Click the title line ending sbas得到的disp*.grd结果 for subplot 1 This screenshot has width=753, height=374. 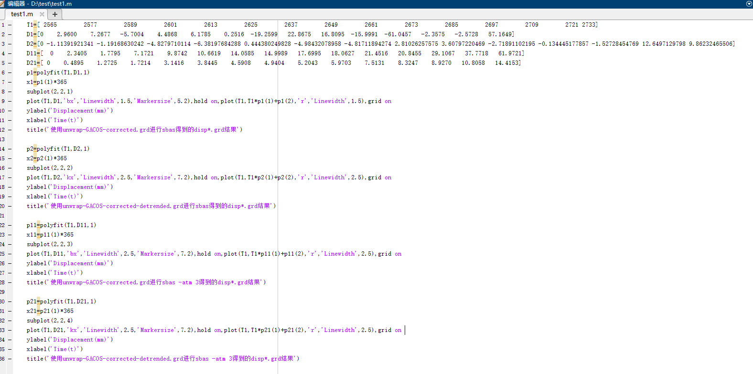(135, 130)
